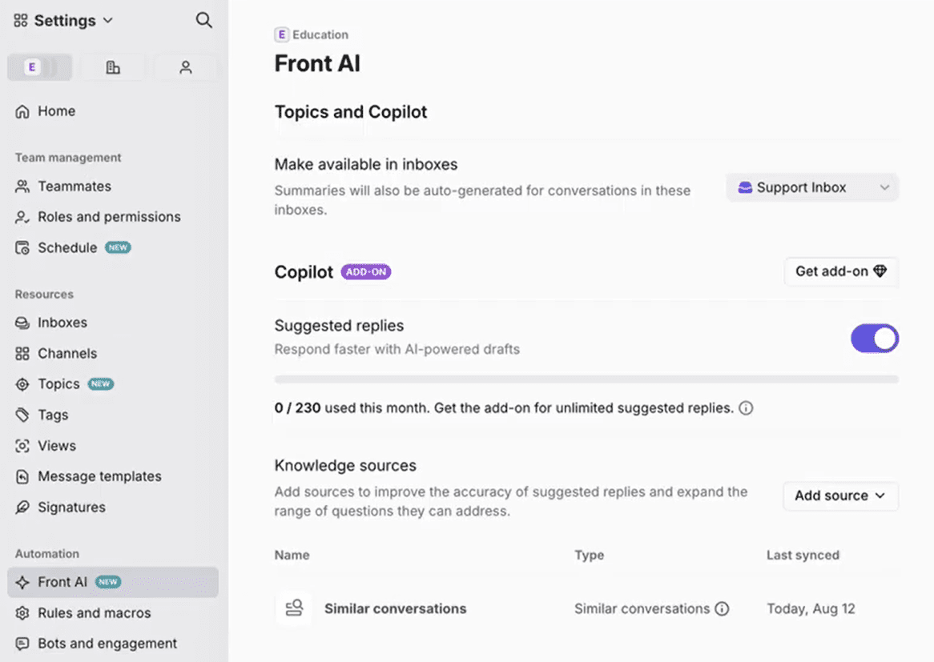Viewport: 934px width, 662px height.
Task: Expand the Settings menu chevron
Action: coord(109,21)
